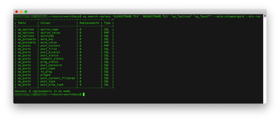Click the --skip-columns=guid flag
280x121 pixels.
coord(229,17)
